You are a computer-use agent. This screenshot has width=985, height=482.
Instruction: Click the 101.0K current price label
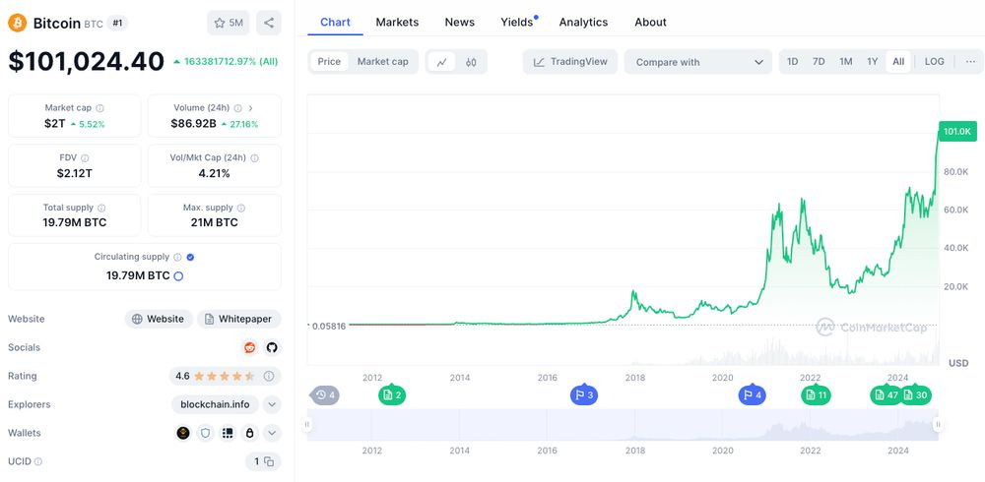958,131
